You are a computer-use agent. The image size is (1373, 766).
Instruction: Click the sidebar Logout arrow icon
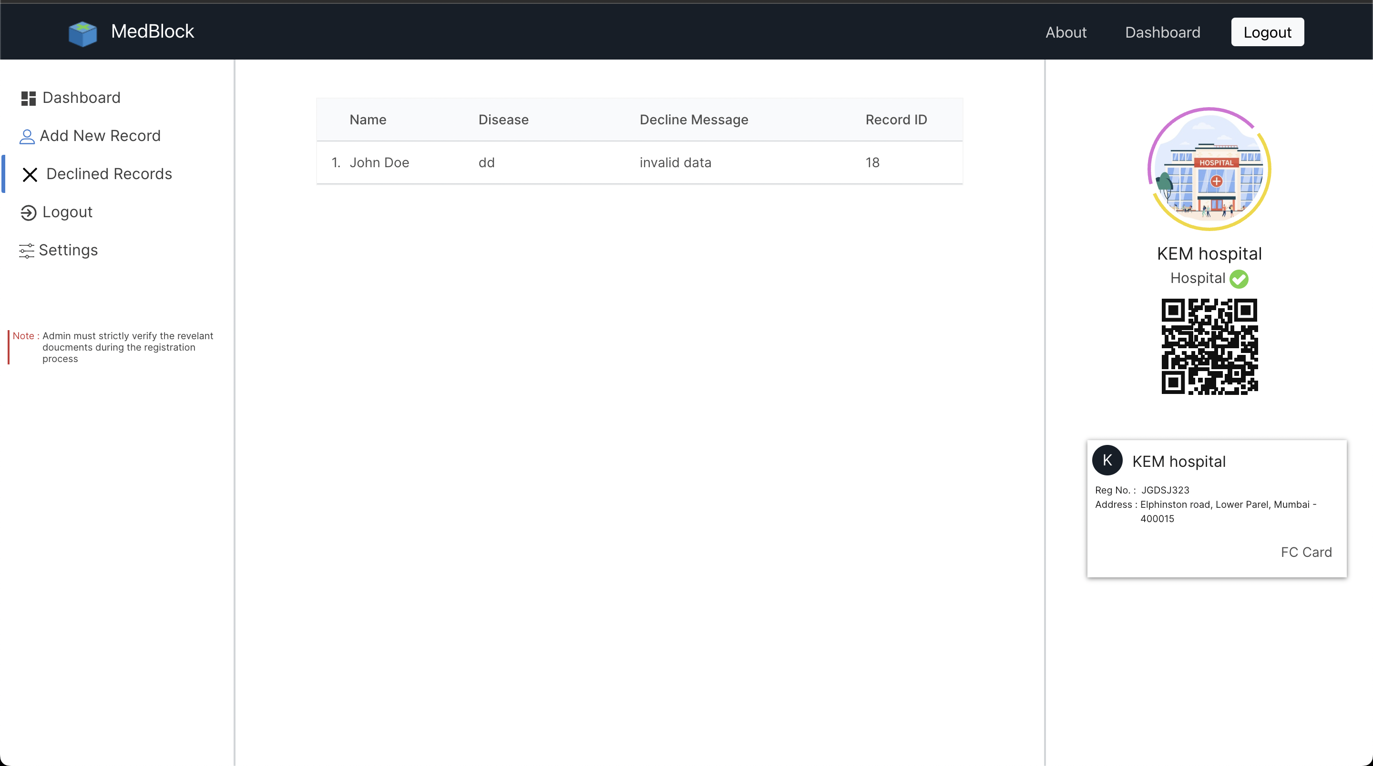tap(28, 212)
